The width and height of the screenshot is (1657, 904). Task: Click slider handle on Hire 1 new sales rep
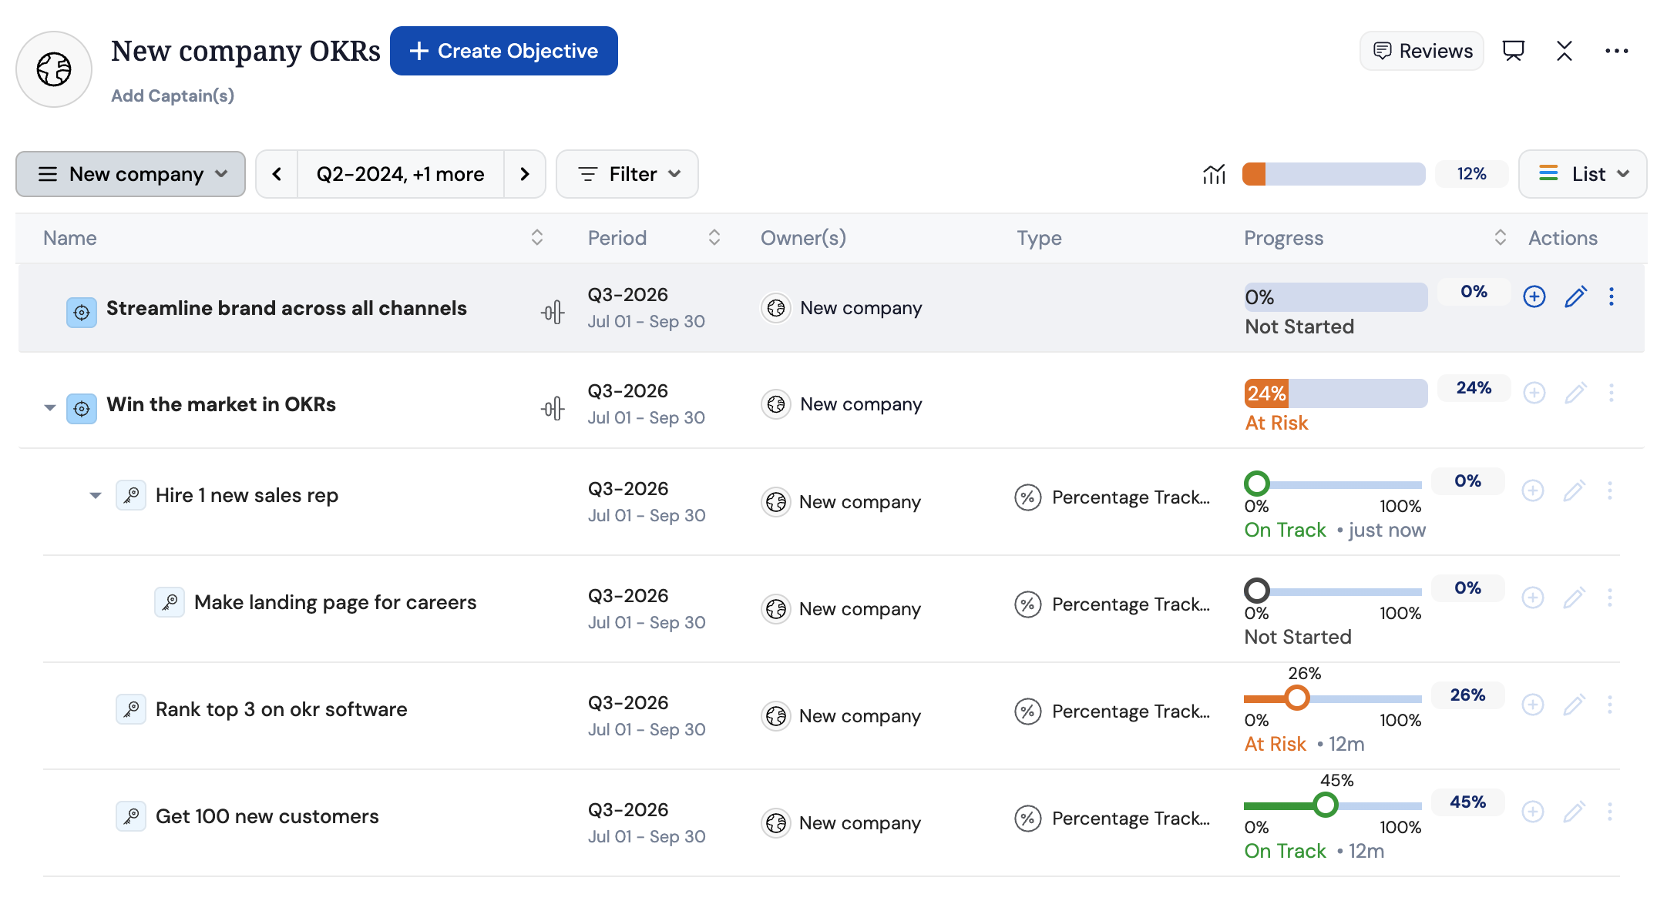[x=1257, y=484]
